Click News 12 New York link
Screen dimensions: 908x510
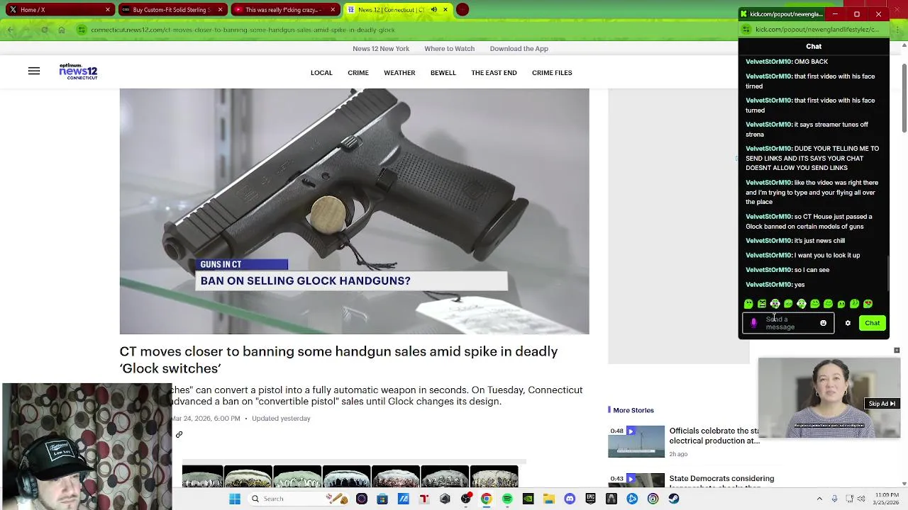click(381, 49)
